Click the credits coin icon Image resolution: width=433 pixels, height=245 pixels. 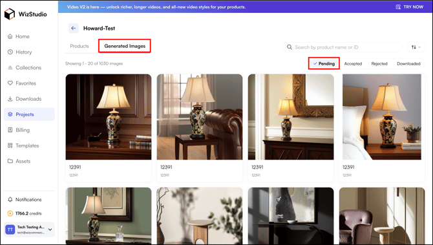[x=10, y=213]
